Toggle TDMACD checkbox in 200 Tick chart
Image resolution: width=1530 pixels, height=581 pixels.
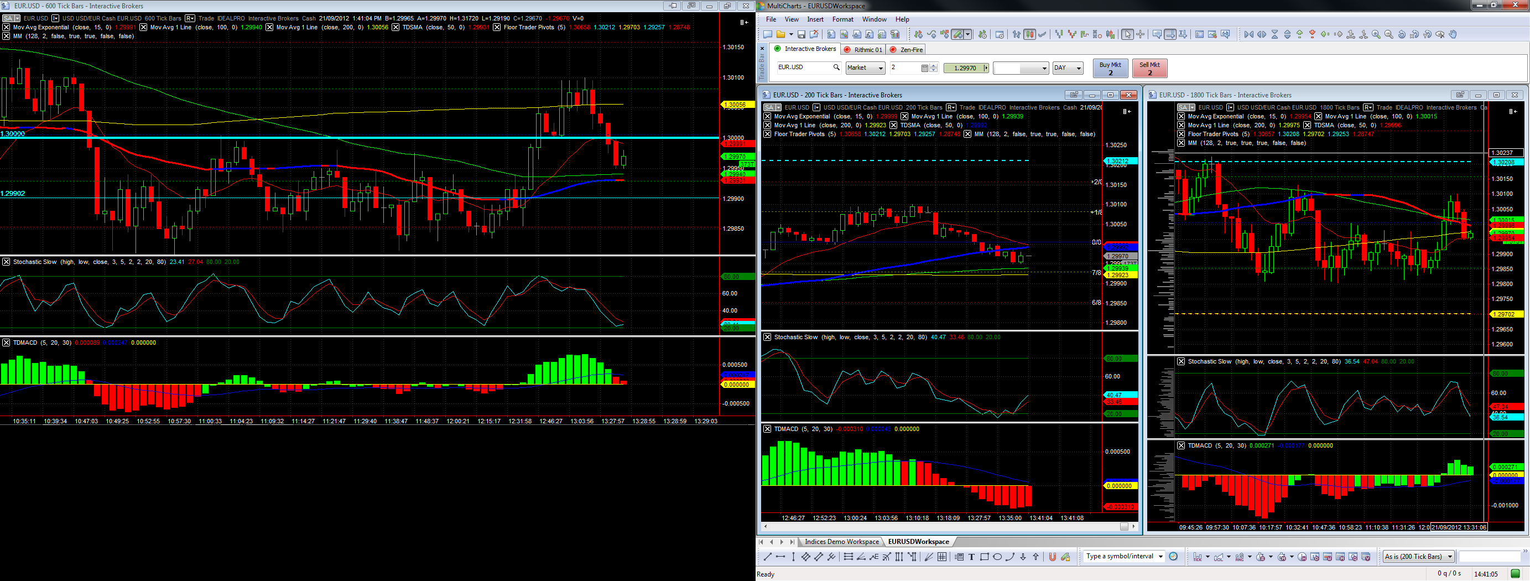767,429
